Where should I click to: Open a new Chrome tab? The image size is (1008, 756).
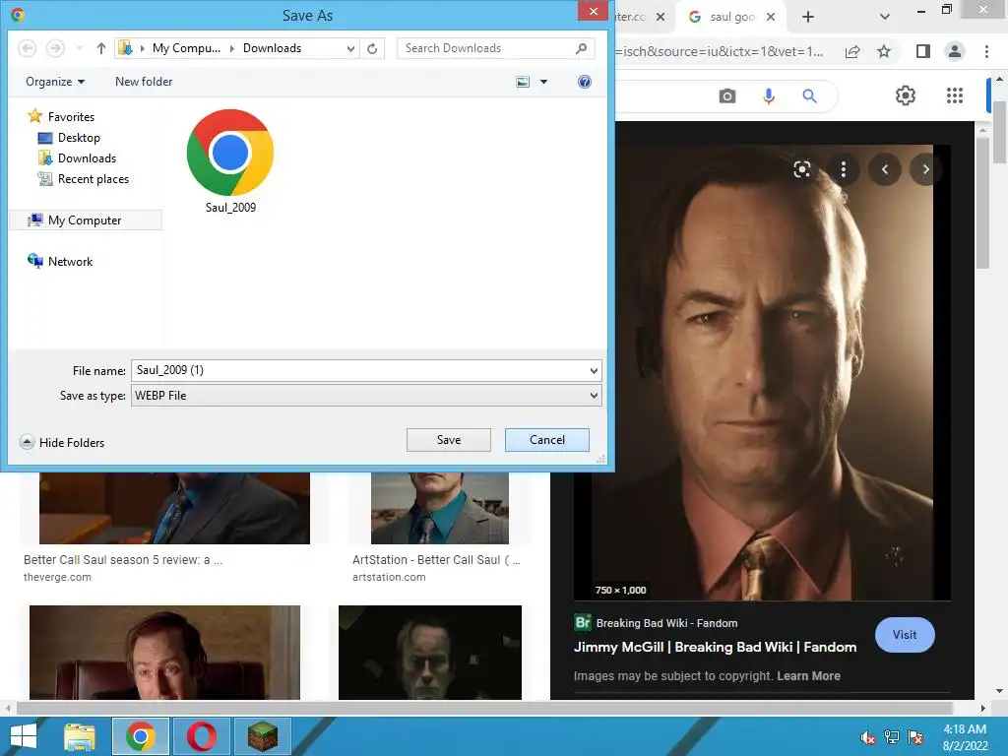tap(808, 18)
